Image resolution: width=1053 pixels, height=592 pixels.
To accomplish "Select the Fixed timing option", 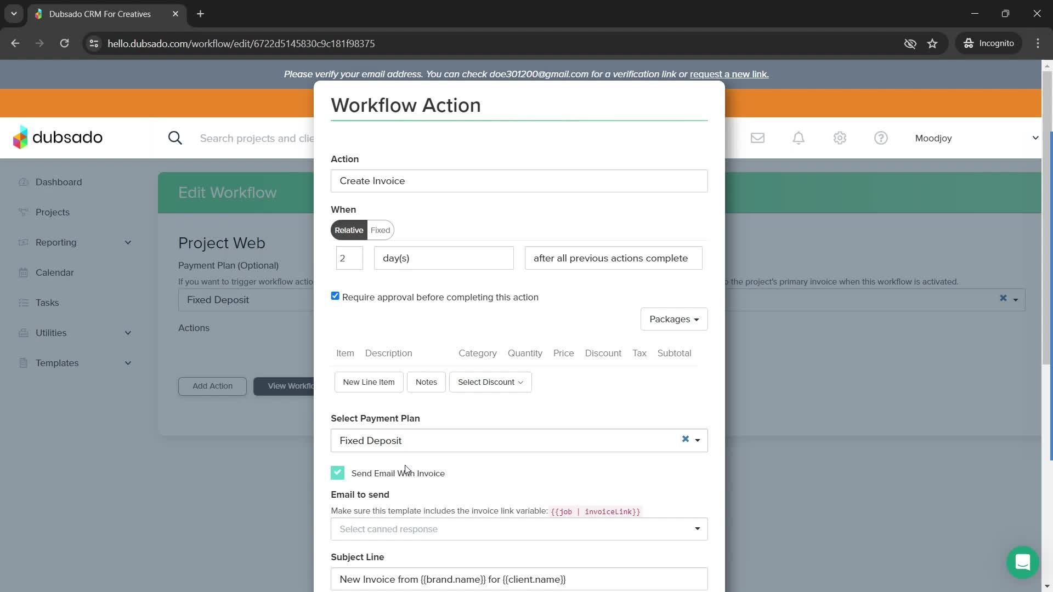I will (380, 230).
